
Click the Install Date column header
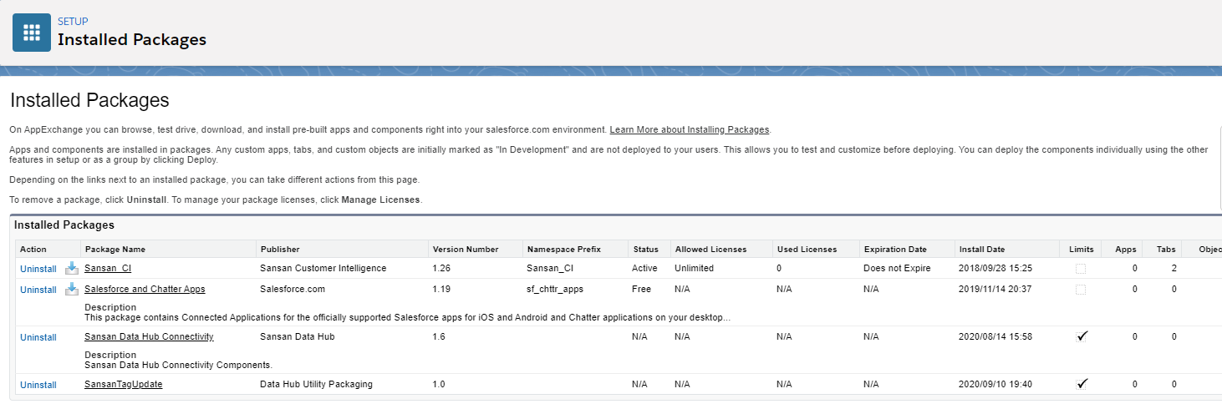[982, 249]
